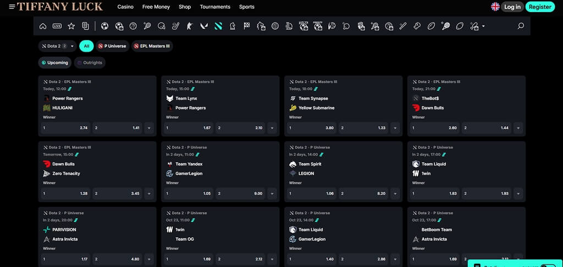Select the volleyball sport icon

275,26
